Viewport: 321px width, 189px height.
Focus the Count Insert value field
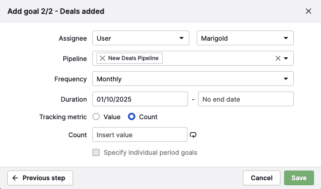[140, 135]
